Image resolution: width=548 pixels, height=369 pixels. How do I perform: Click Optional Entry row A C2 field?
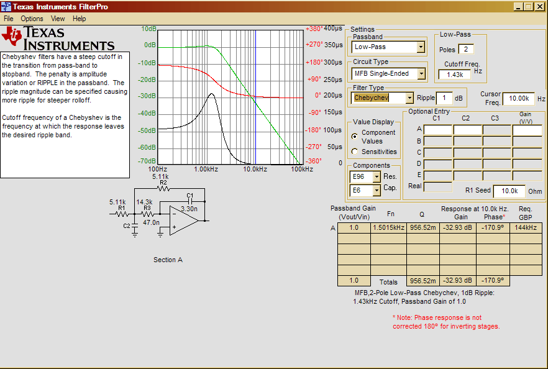point(468,130)
